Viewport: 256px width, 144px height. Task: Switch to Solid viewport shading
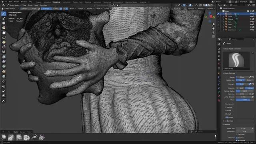click(x=206, y=5)
